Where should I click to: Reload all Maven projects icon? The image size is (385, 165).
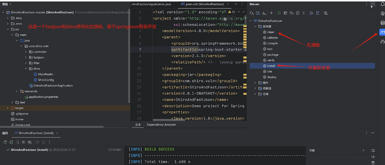coord(251,13)
